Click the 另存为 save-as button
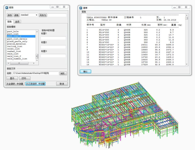Viewport: 195px width, 150px height. pos(43,15)
